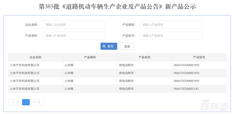Click 小米牌 in XMA7000MBEVA1 row

point(69,89)
